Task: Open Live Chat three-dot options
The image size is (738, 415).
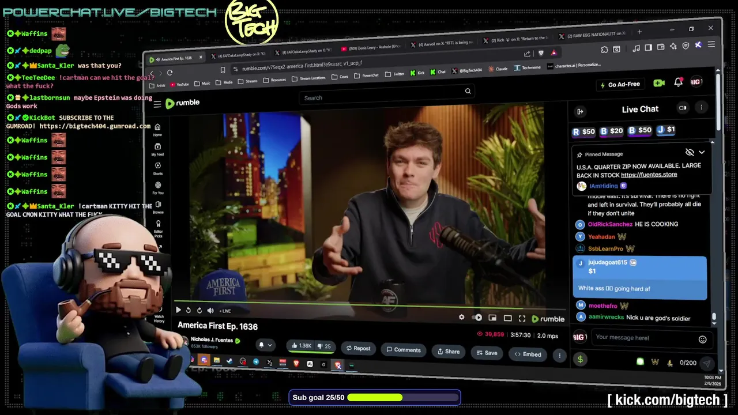Action: [x=702, y=107]
